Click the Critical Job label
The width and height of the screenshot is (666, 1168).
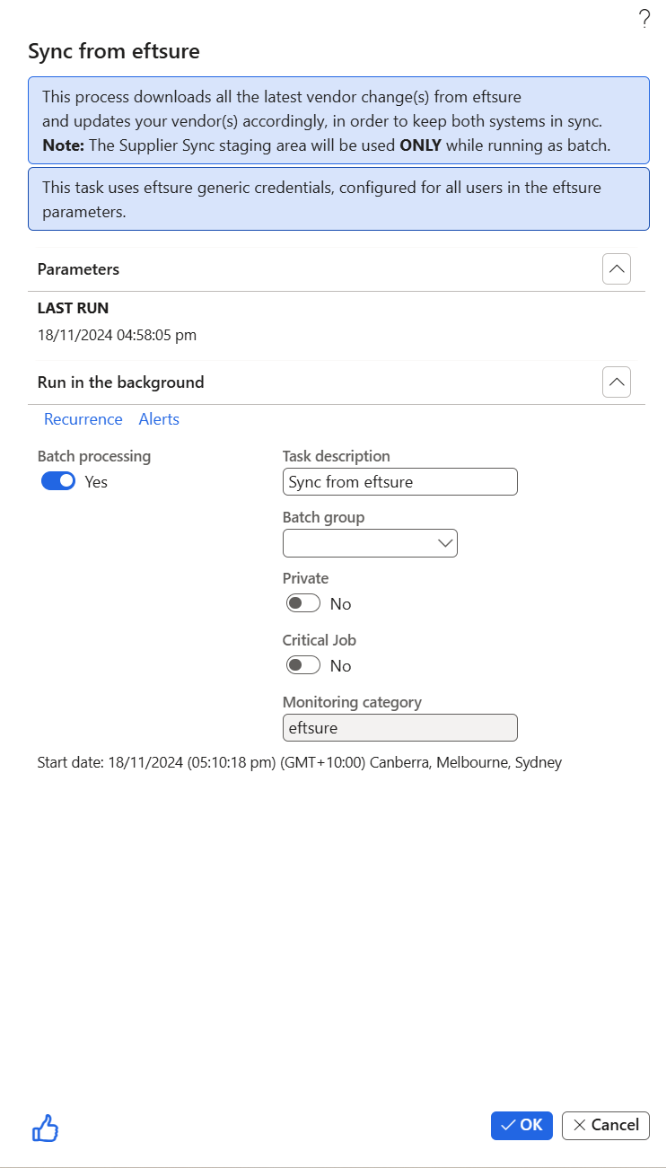(x=320, y=641)
